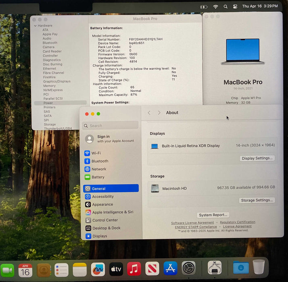Screen dimensions: 288x282
Task: Open Reminders app in the Dock
Action: pos(62,270)
